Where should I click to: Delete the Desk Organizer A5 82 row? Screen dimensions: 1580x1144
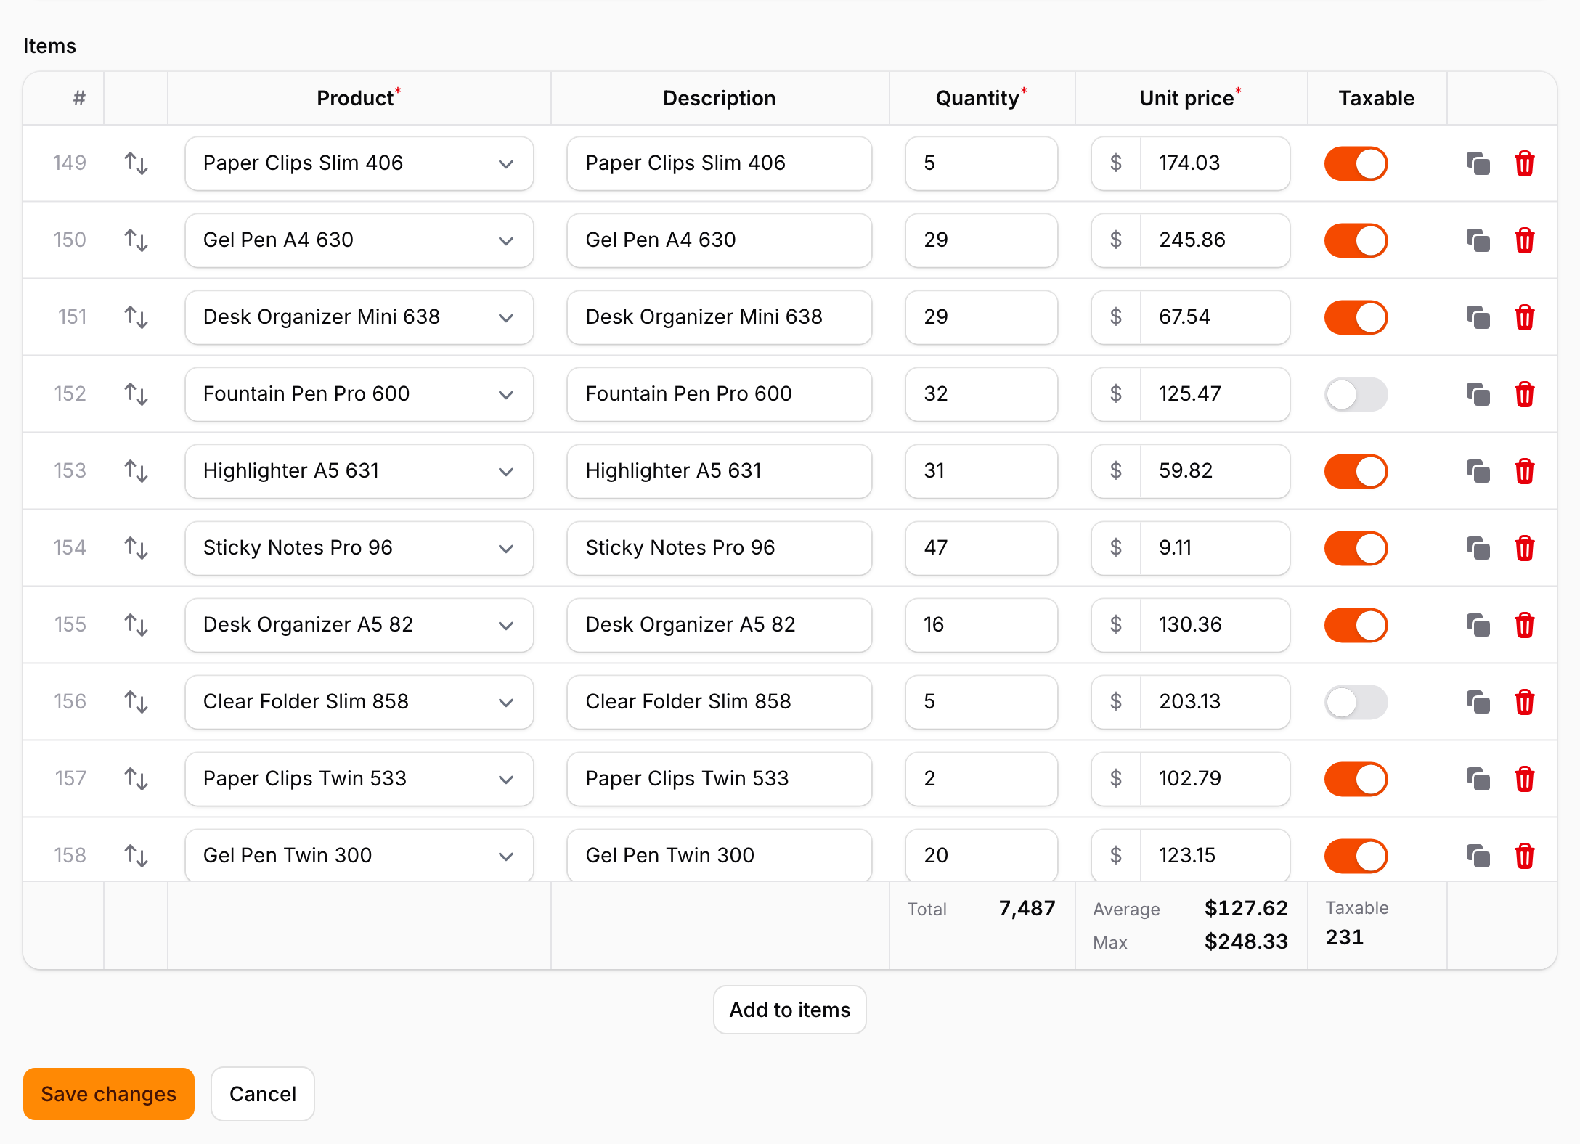point(1524,625)
